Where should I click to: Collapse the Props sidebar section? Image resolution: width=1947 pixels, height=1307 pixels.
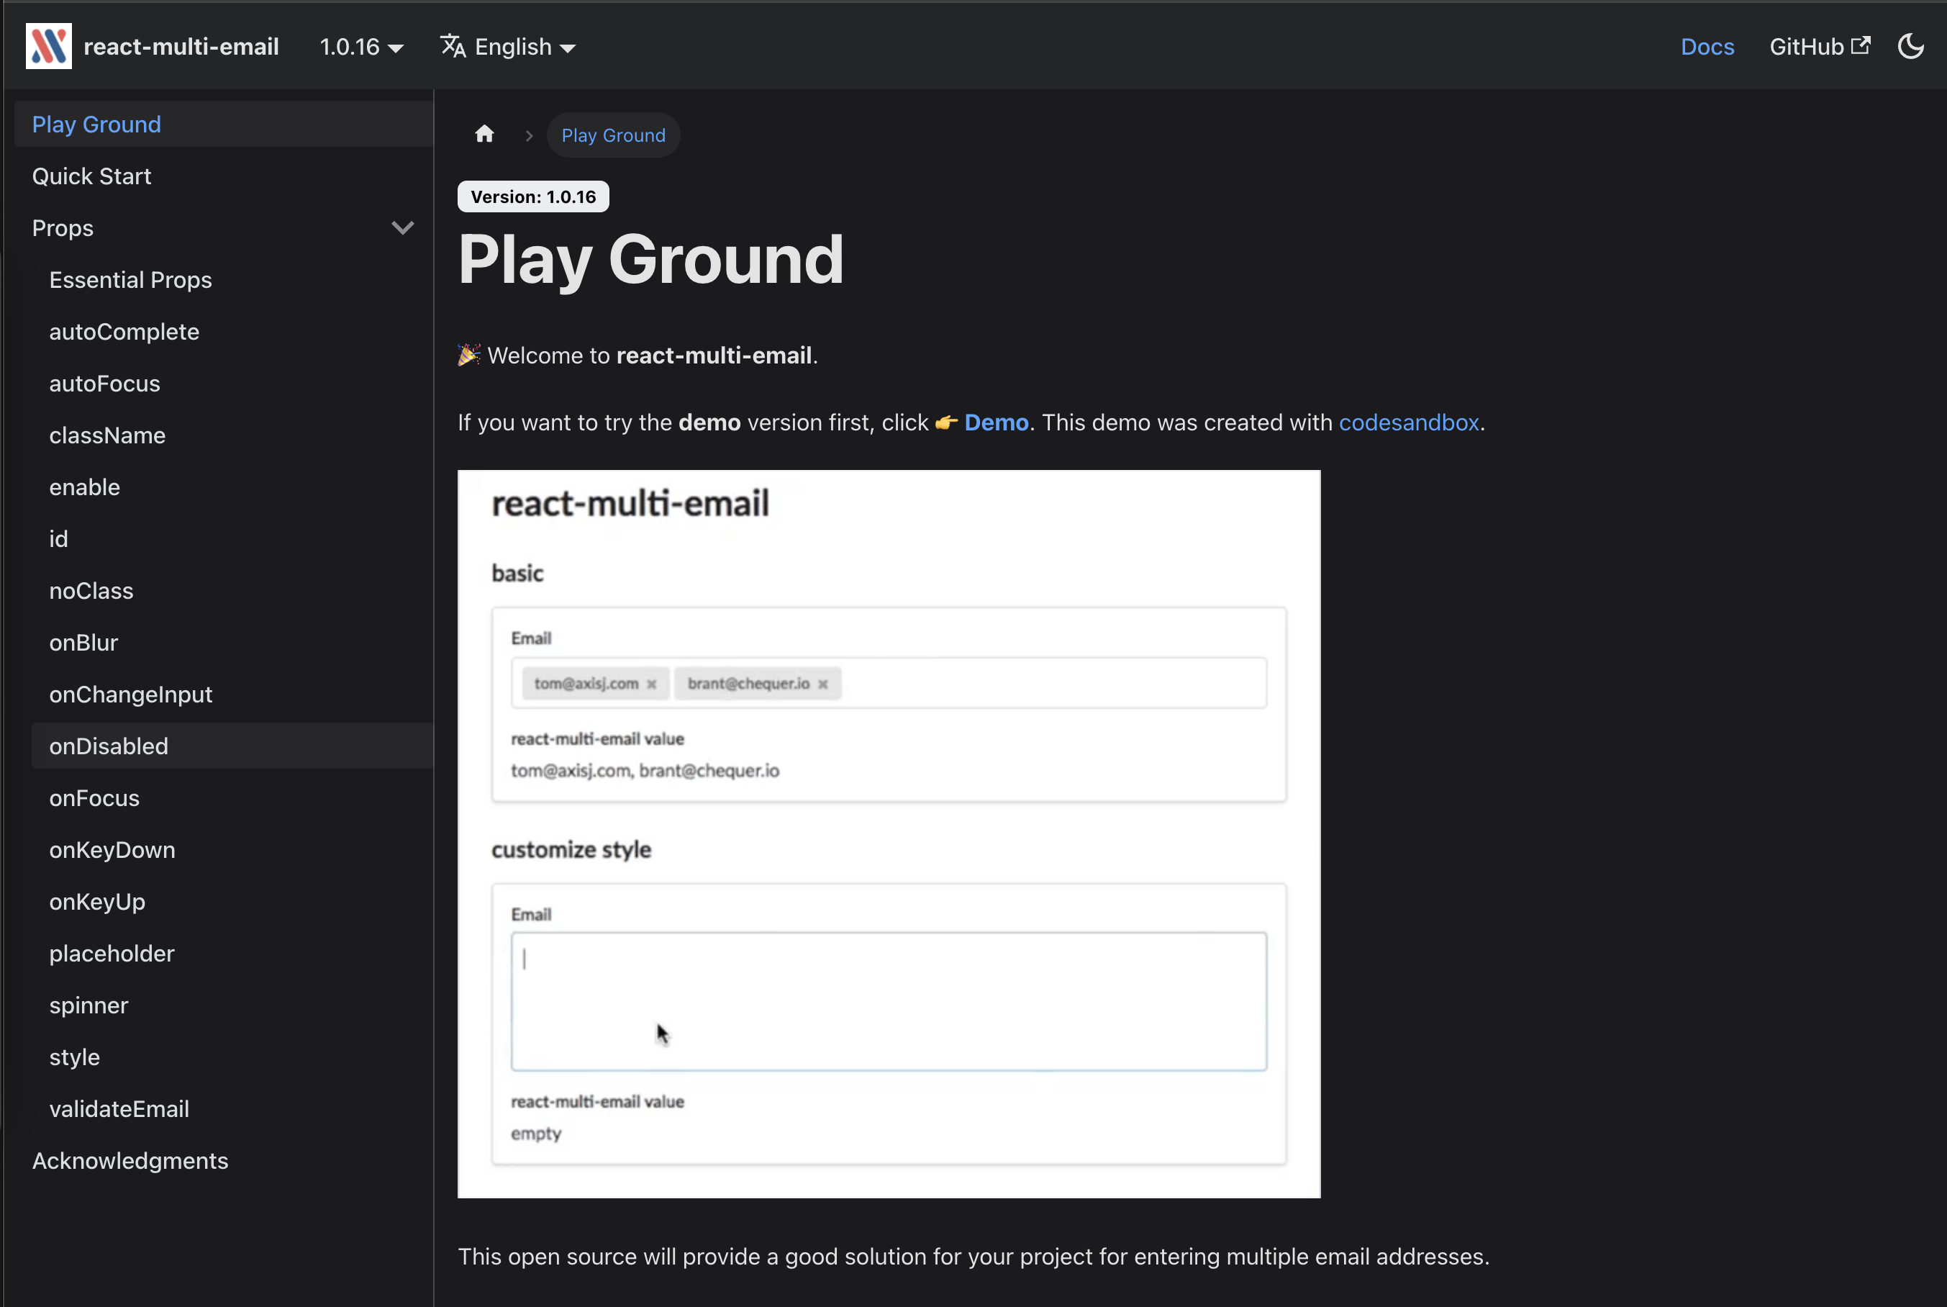[x=402, y=228]
